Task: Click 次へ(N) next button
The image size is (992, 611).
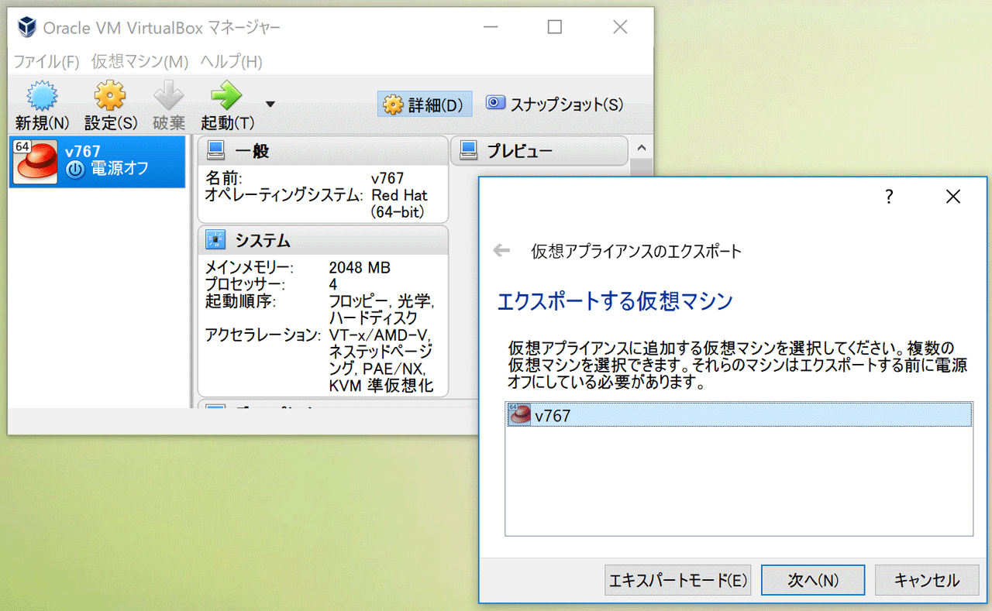Action: [813, 580]
